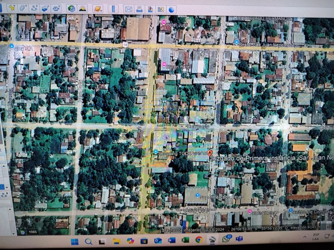Save image of the current view

tap(150, 9)
